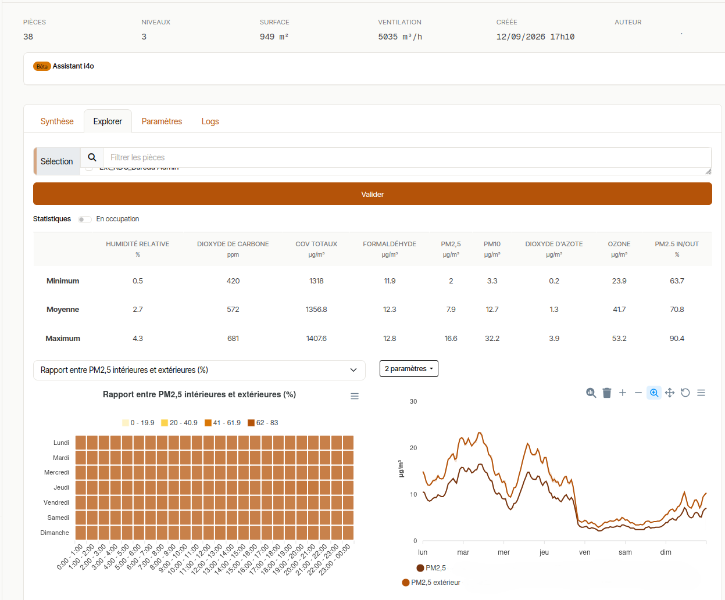Zoom in with the plus icon on line chart

point(623,393)
